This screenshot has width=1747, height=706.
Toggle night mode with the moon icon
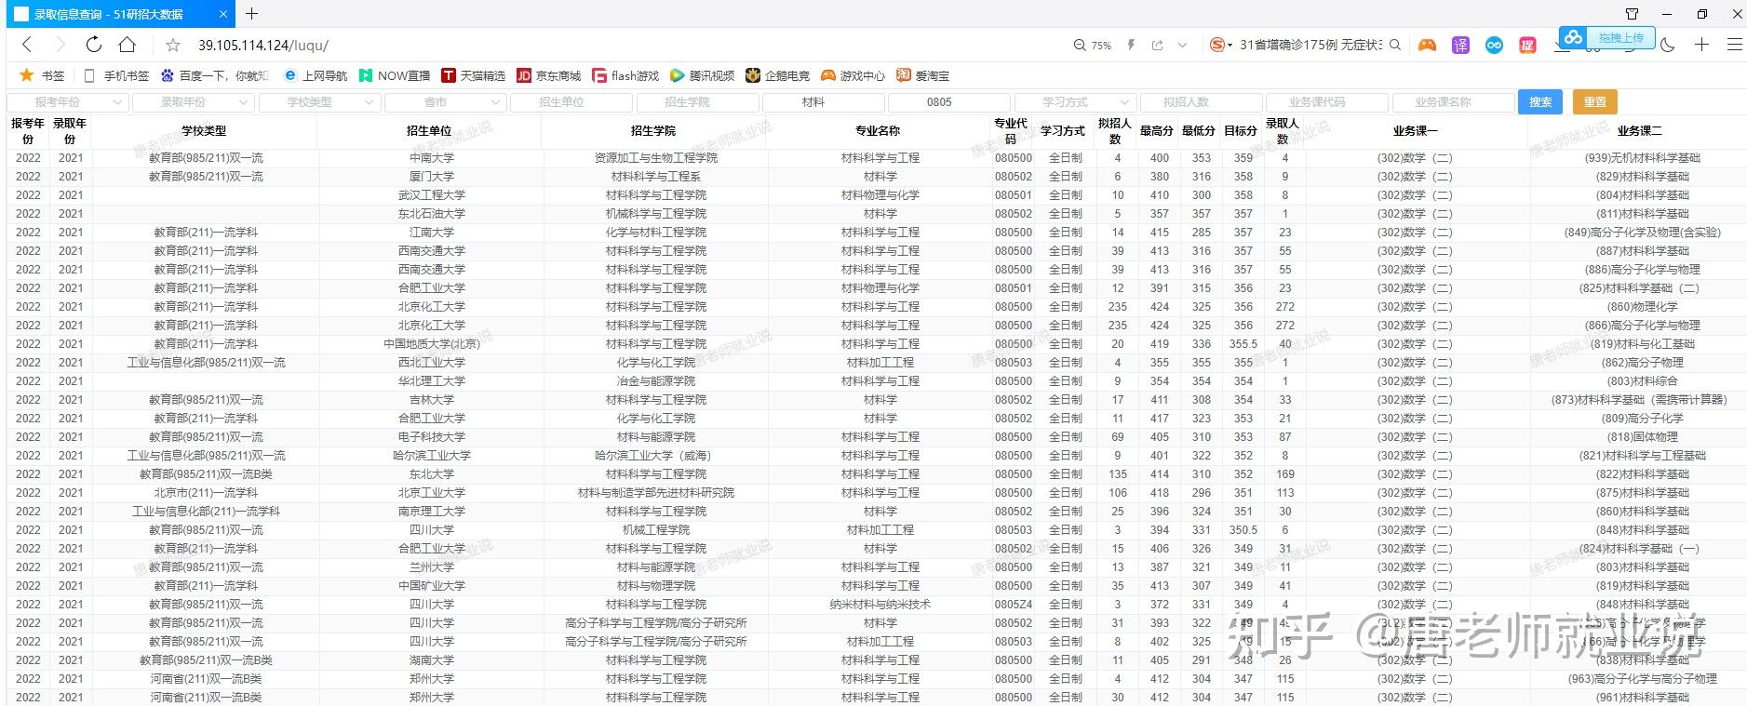(1668, 45)
